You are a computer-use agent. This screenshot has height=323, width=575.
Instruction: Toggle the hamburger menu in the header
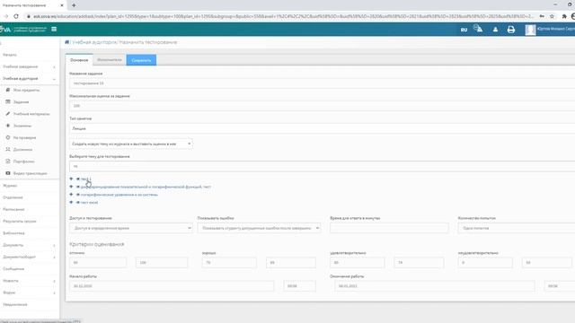[x=54, y=30]
